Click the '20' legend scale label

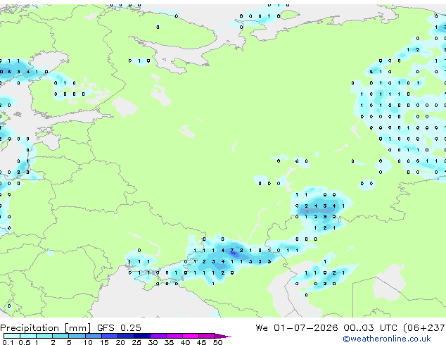point(120,342)
